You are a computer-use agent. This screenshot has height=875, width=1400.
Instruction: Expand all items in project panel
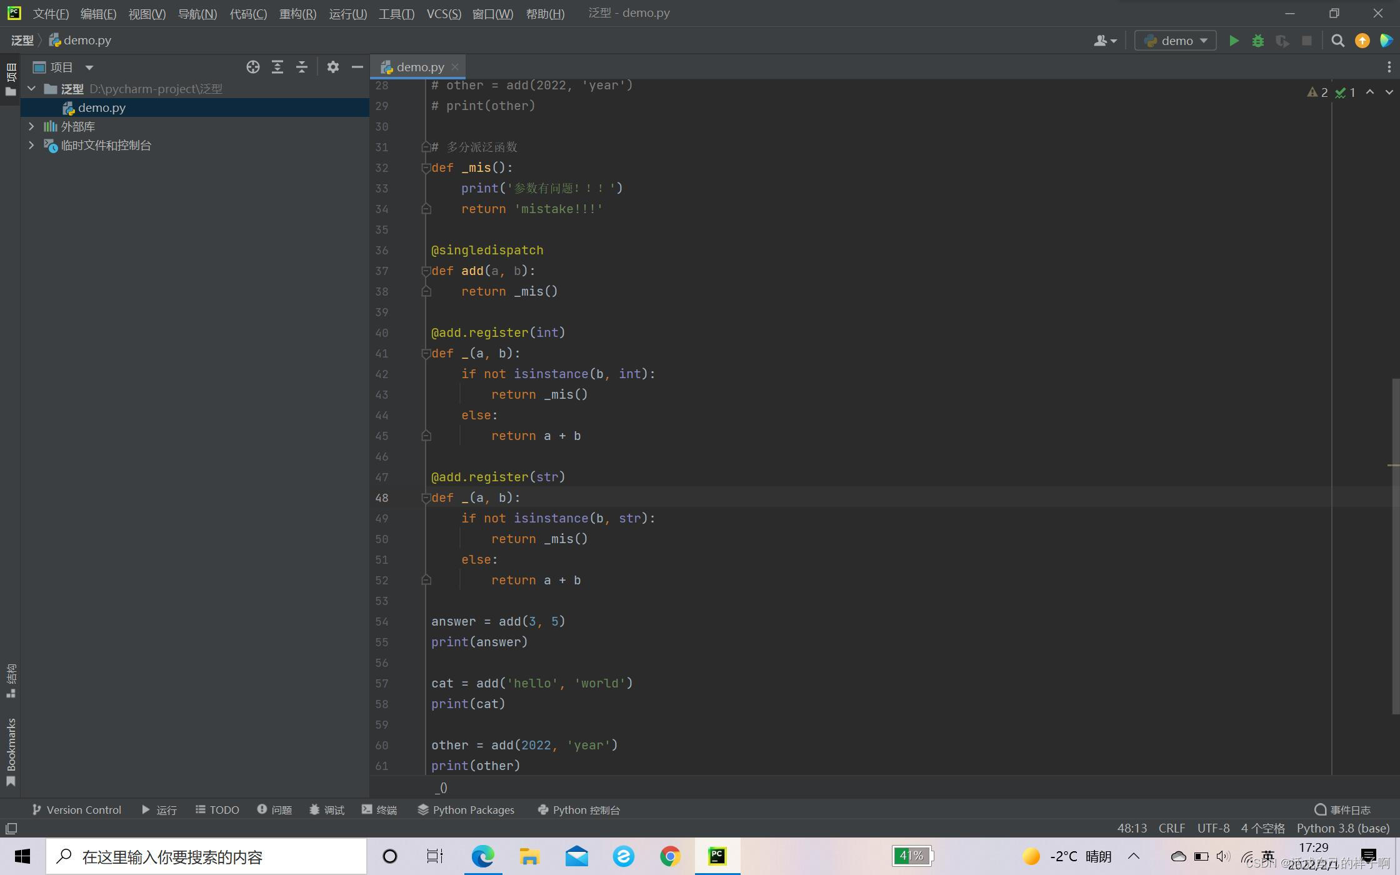point(277,67)
